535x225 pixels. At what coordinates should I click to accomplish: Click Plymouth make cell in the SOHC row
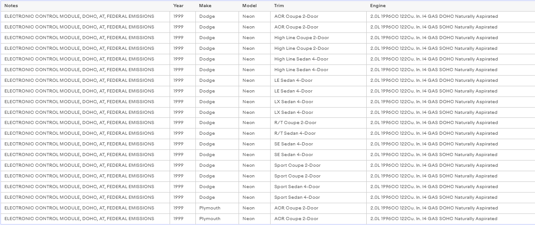pos(217,219)
